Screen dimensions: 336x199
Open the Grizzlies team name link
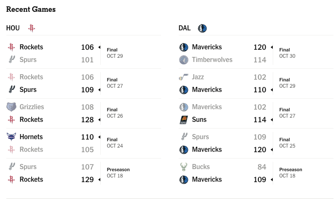tap(32, 107)
